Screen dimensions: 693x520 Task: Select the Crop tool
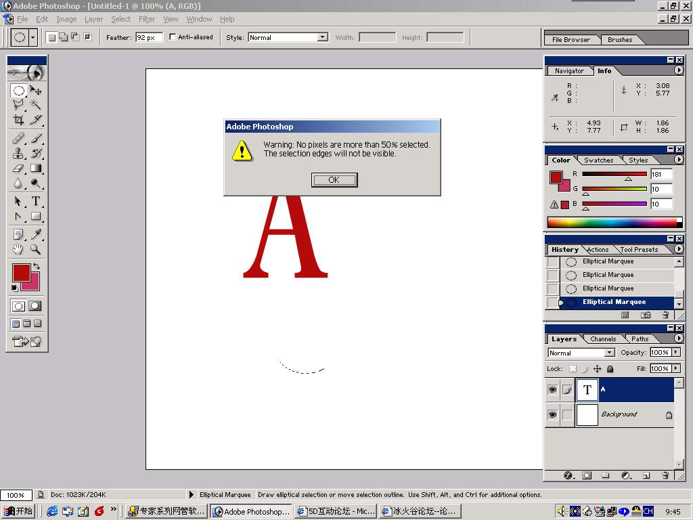pyautogui.click(x=18, y=119)
